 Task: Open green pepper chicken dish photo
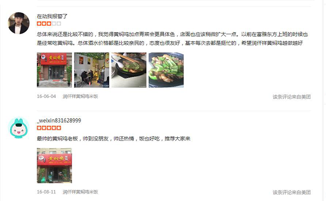pyautogui.click(x=166, y=70)
